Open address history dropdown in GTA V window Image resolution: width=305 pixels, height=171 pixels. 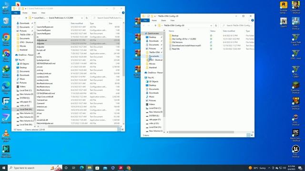pos(82,18)
